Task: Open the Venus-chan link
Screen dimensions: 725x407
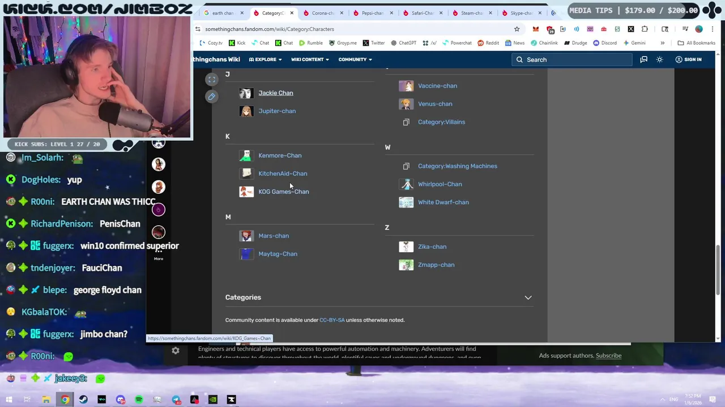Action: pos(435,104)
